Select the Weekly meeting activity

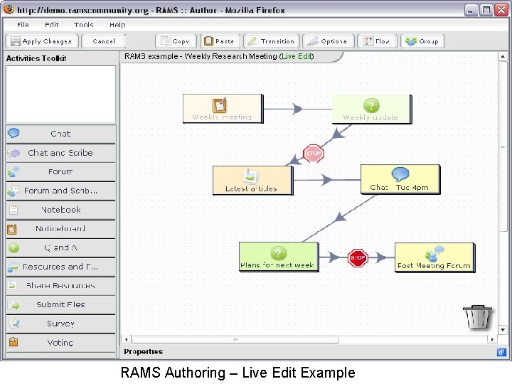(x=223, y=109)
